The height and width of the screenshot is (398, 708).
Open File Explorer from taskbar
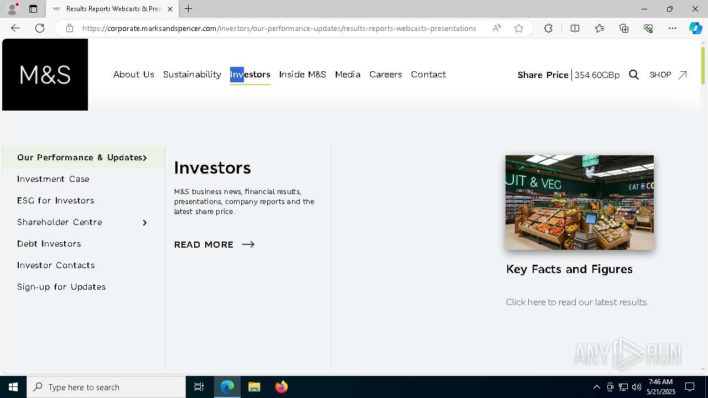pos(254,387)
